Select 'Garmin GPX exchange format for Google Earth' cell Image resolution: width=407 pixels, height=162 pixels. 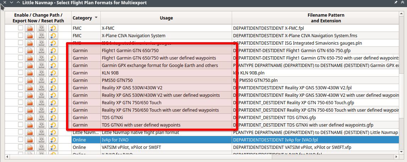[x=166, y=65]
